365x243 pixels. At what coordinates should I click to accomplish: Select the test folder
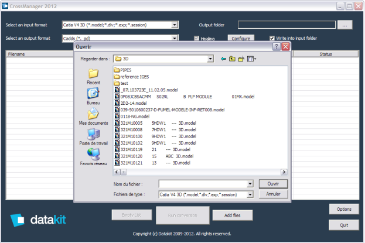coord(121,83)
